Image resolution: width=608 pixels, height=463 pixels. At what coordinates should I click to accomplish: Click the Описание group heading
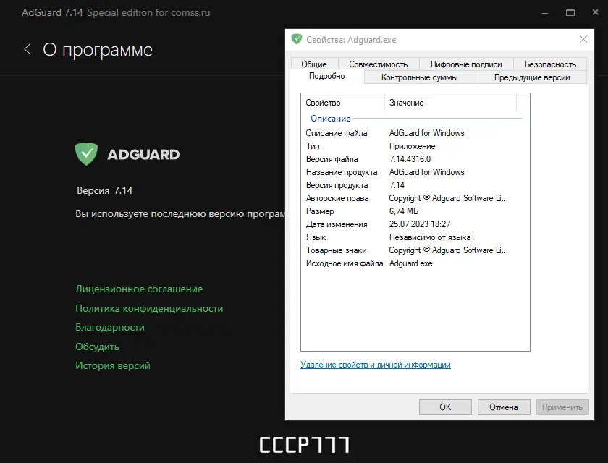click(x=330, y=119)
